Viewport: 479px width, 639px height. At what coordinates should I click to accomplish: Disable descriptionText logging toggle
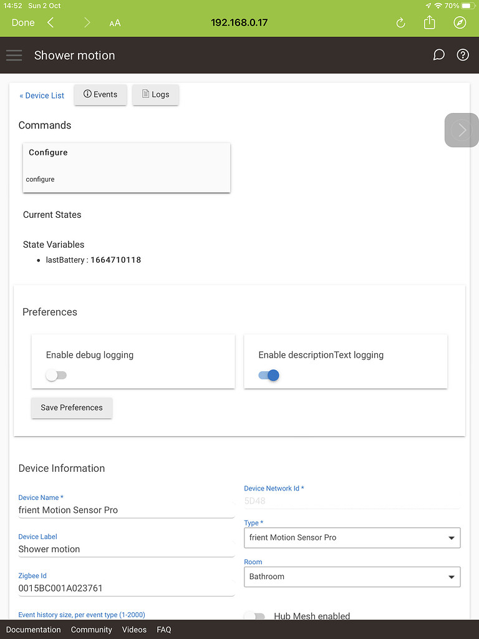[x=269, y=375]
